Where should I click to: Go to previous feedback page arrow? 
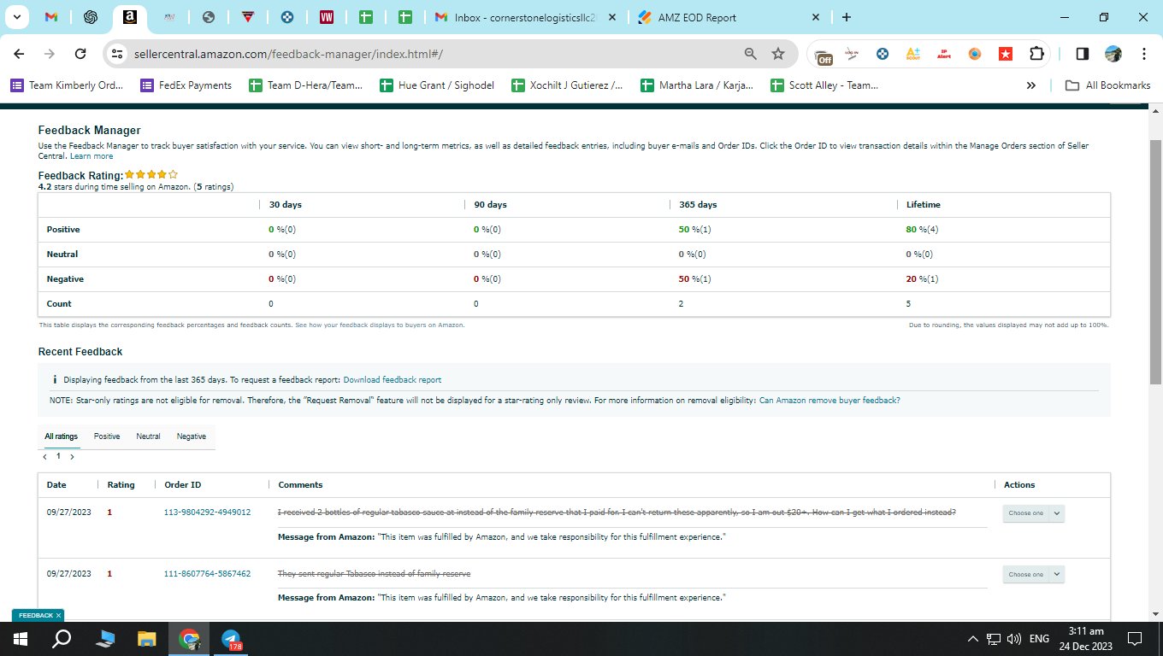45,457
